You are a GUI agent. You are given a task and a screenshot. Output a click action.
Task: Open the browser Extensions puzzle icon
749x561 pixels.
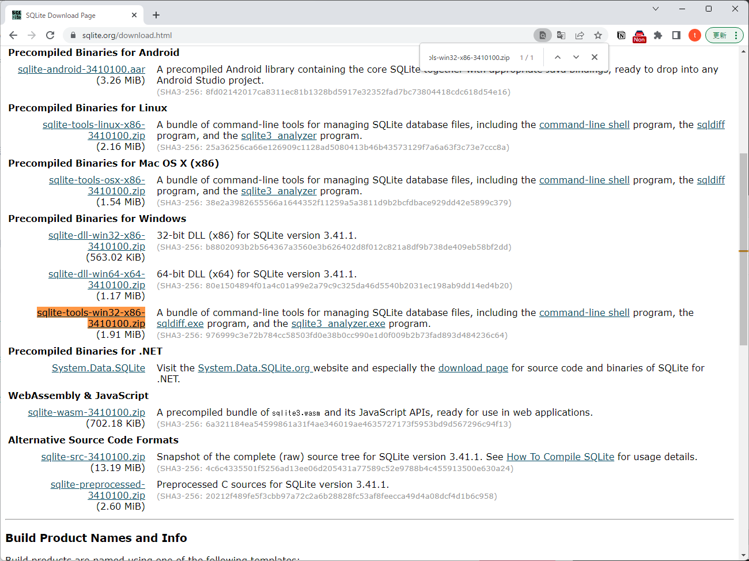pos(658,35)
